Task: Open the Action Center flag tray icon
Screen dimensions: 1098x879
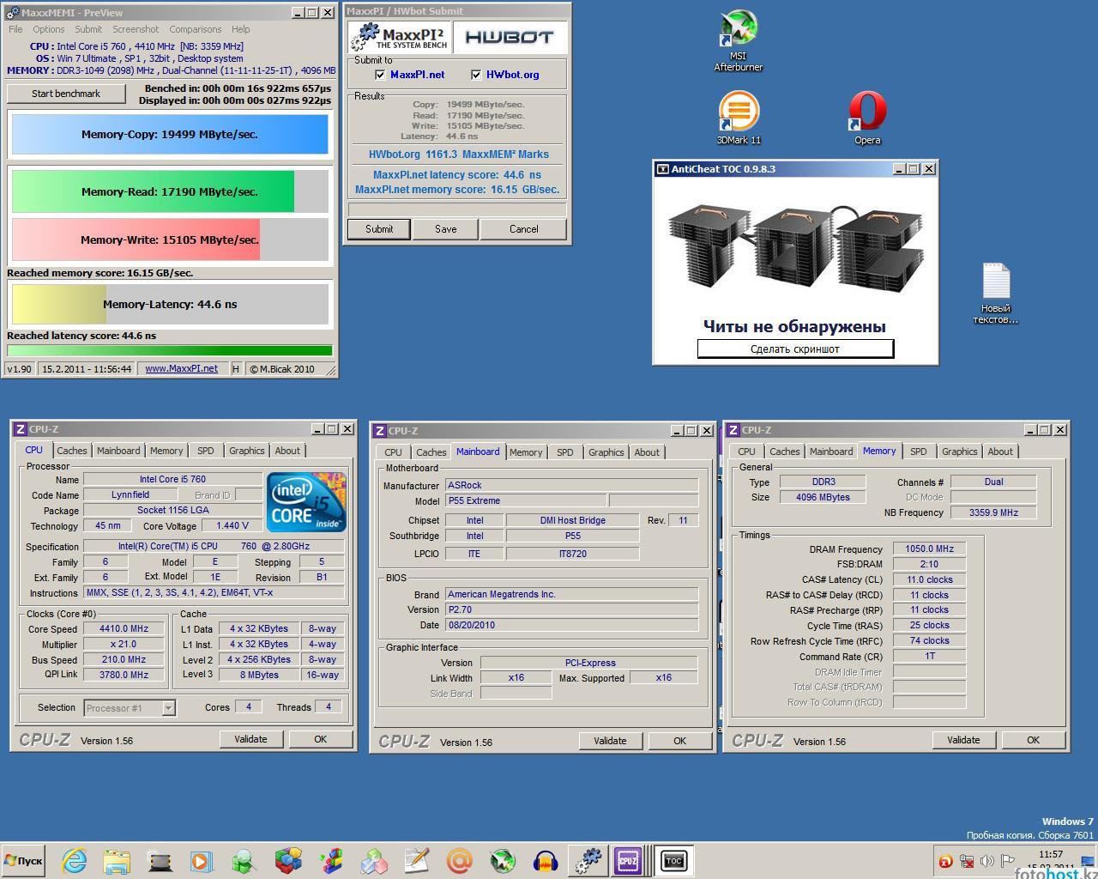Action: (x=1008, y=861)
